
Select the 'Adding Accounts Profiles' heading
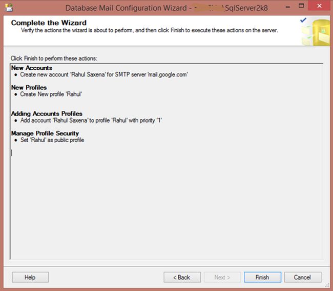pos(47,114)
